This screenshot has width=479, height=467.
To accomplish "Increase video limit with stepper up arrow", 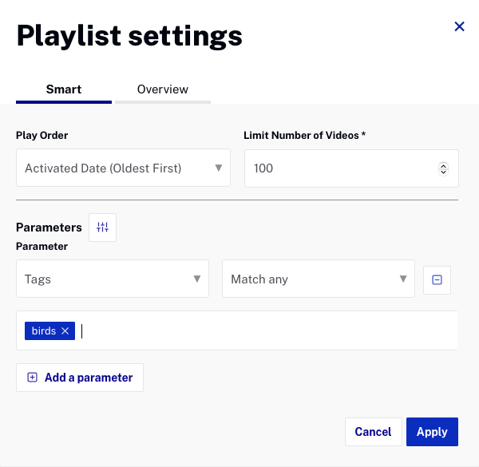I will pos(444,165).
